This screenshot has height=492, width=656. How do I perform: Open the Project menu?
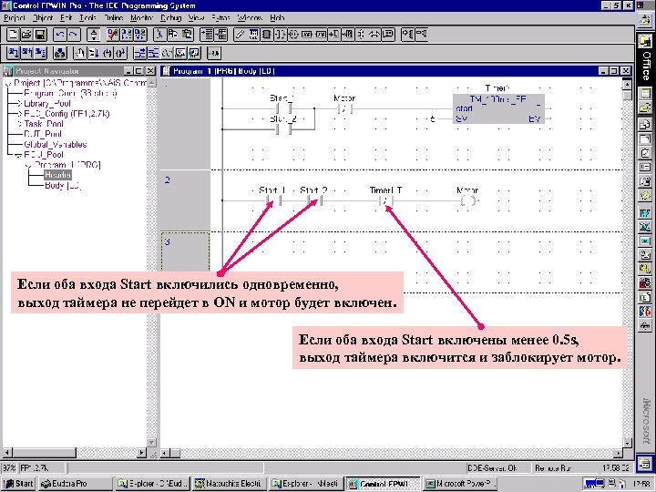[15, 18]
